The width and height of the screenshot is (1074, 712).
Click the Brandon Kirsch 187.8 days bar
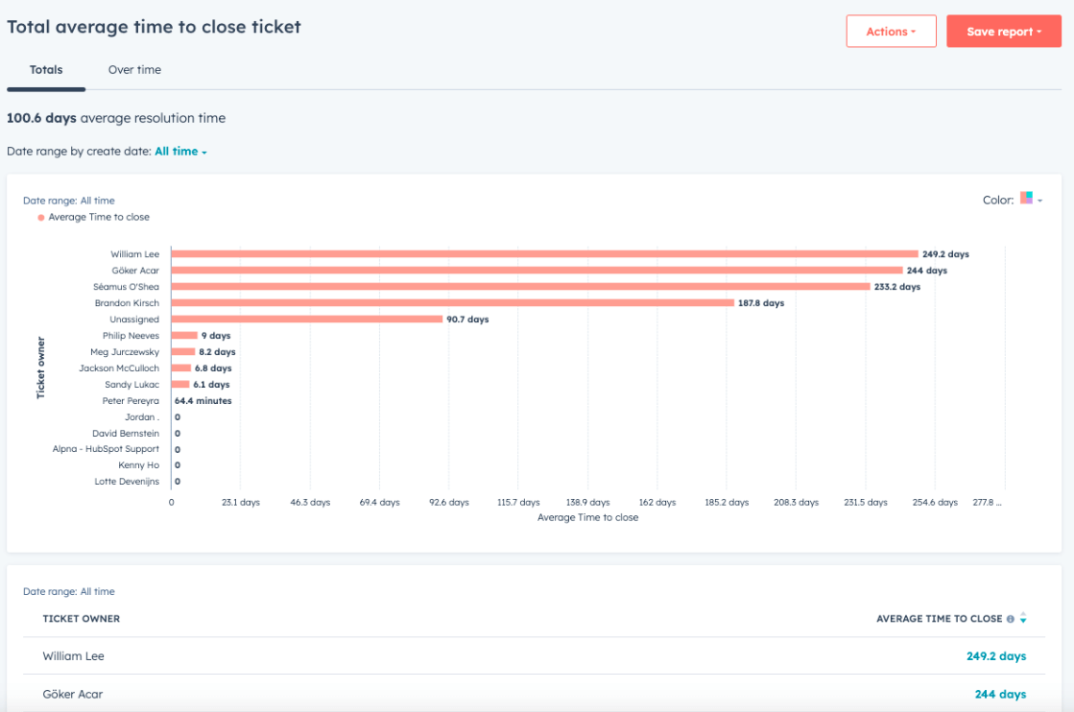pyautogui.click(x=453, y=302)
